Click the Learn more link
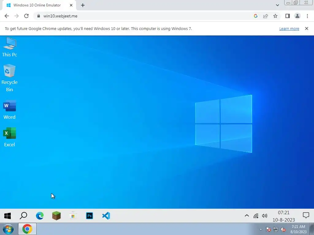 pos(289,28)
